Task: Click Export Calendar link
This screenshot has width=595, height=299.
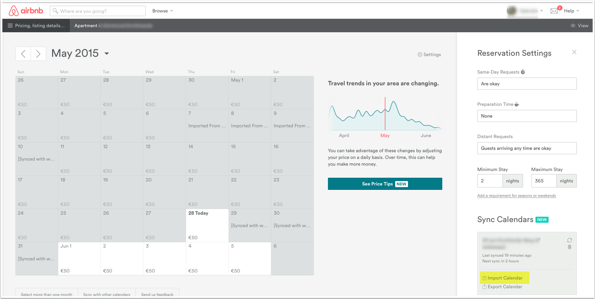Action: click(x=502, y=287)
